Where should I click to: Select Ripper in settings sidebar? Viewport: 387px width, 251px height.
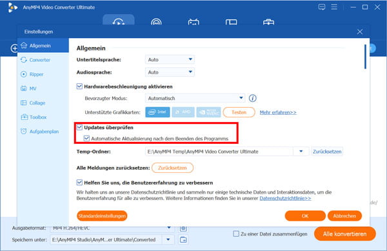[x=43, y=74]
